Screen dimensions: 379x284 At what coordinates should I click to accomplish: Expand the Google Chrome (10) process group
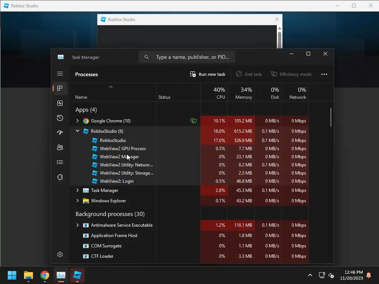(x=77, y=121)
